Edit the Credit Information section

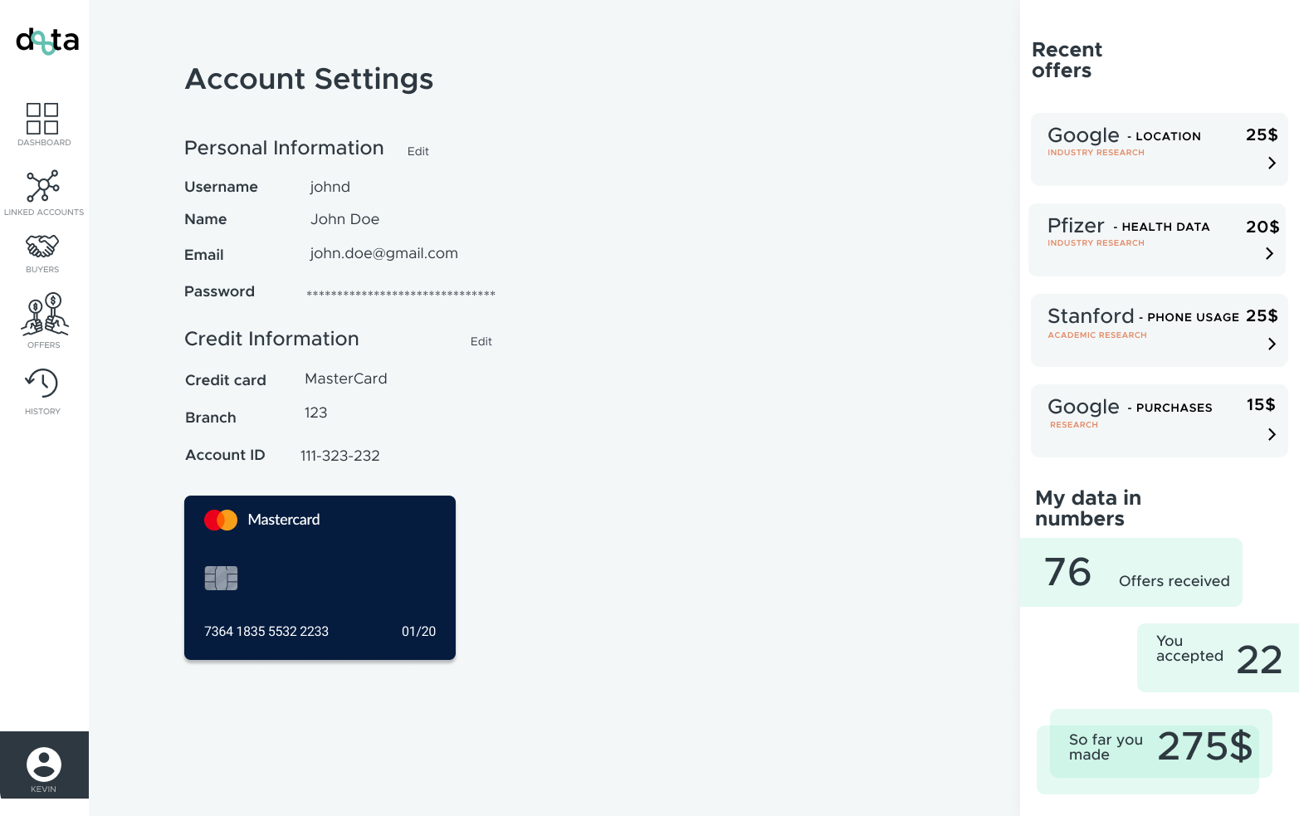[x=481, y=341]
